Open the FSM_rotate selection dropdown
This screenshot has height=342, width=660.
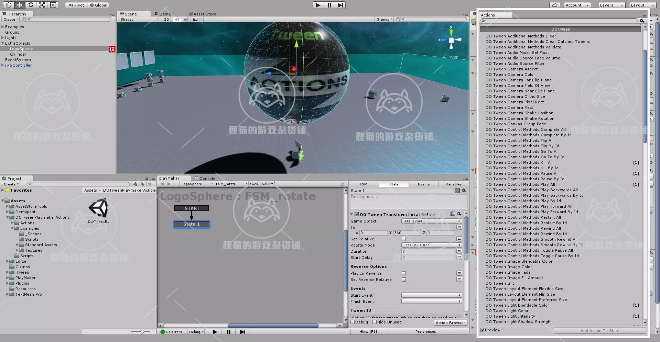[x=231, y=184]
